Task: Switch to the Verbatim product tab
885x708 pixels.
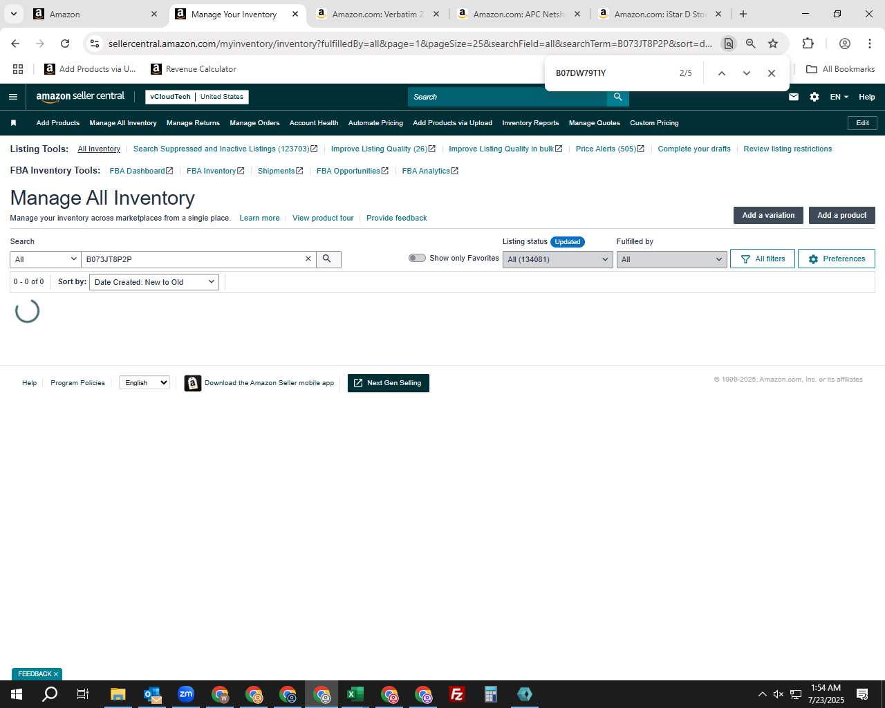Action: click(378, 14)
